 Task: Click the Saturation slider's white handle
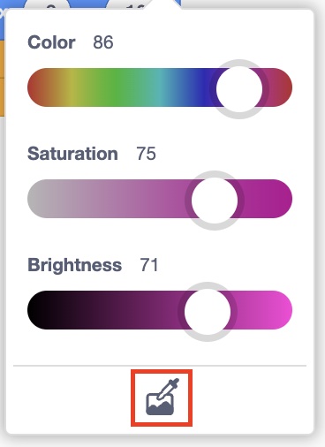(215, 200)
